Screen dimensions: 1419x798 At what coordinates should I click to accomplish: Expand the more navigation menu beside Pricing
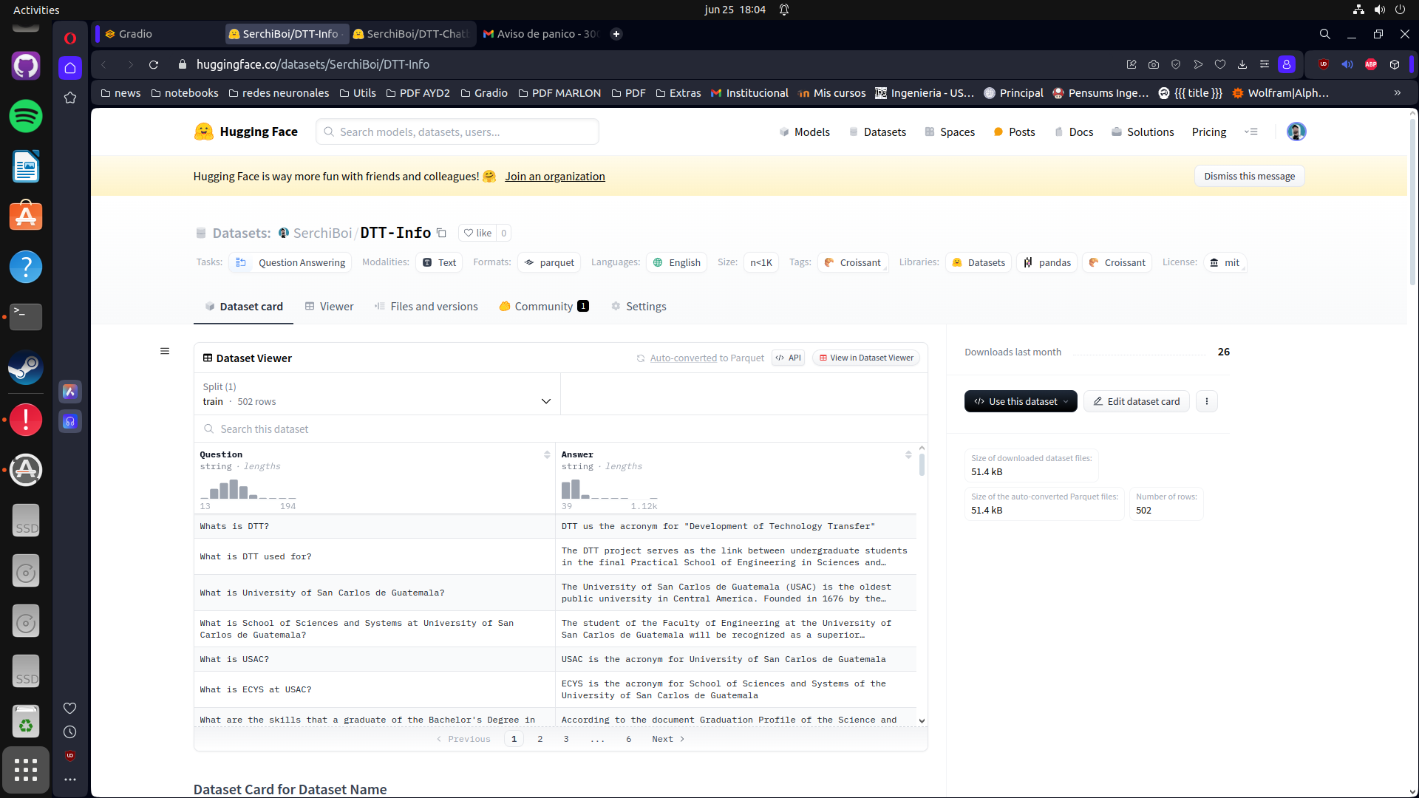[x=1251, y=132]
